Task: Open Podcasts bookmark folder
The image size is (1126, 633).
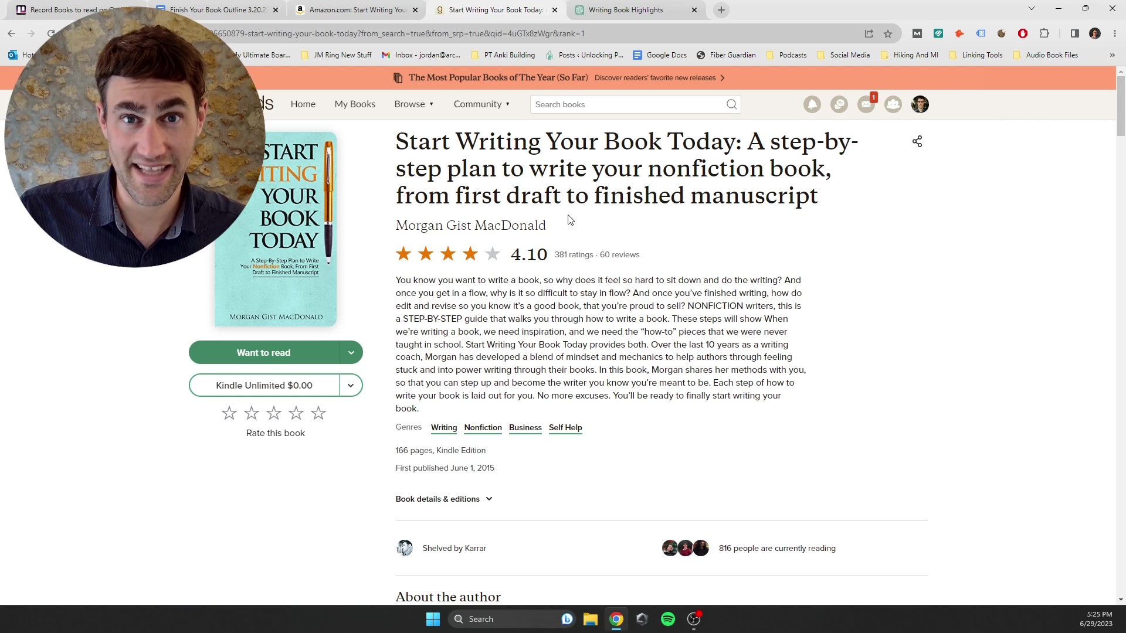Action: pos(786,55)
